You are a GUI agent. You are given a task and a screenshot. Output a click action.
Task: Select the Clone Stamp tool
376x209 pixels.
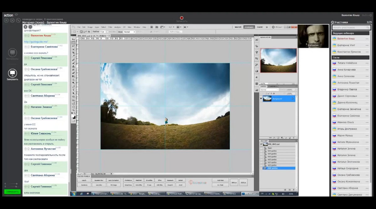coord(73,66)
